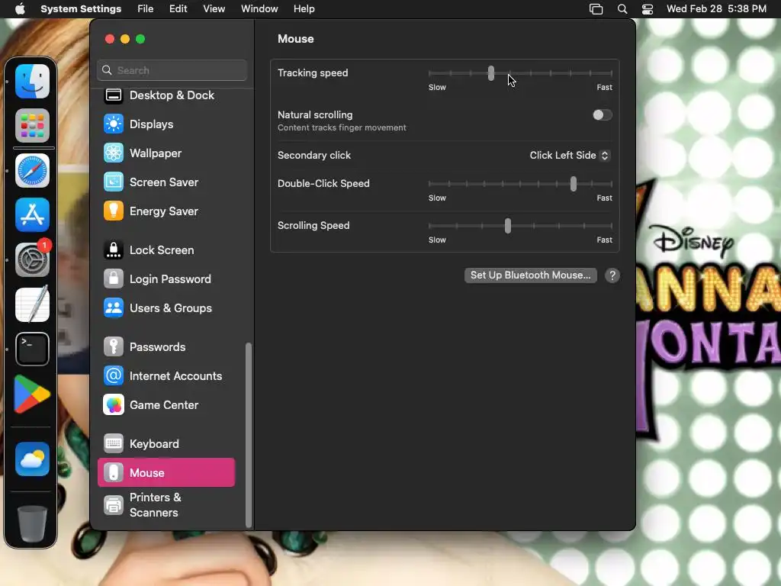Select Screen Saver label in sidebar
781x586 pixels.
point(164,182)
